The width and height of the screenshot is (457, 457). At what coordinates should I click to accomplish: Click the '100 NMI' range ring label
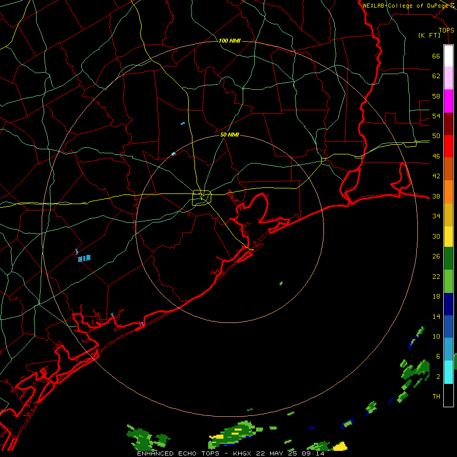[x=230, y=41]
